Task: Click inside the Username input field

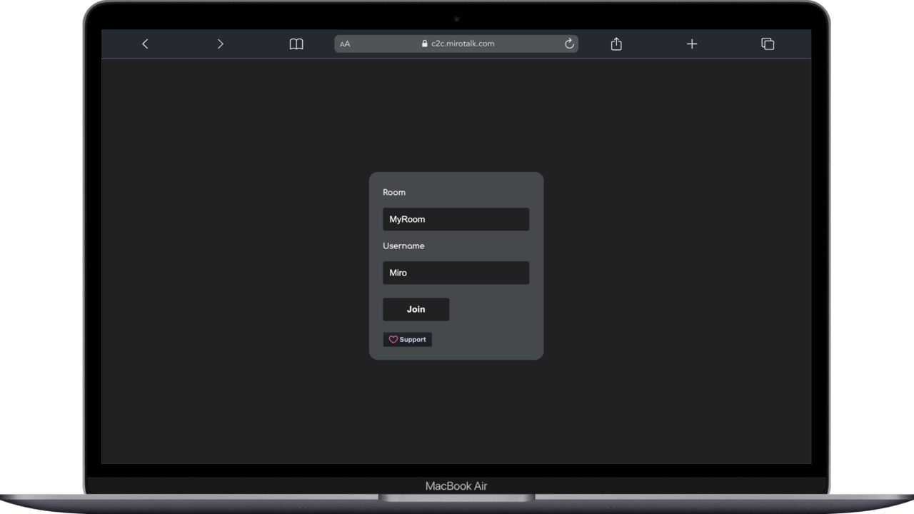Action: (x=456, y=273)
